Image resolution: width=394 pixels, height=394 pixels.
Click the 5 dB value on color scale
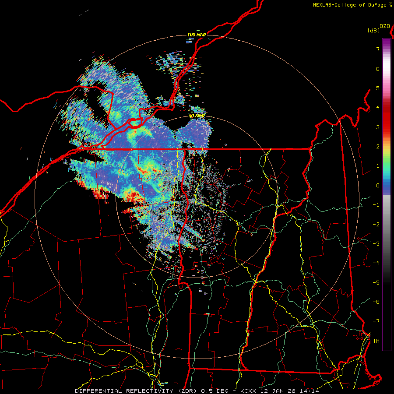pyautogui.click(x=378, y=88)
